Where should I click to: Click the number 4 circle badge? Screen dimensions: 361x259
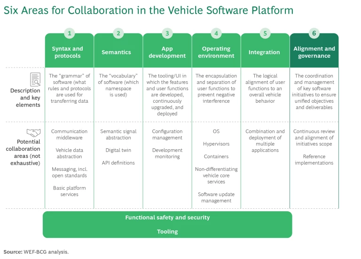[216, 33]
